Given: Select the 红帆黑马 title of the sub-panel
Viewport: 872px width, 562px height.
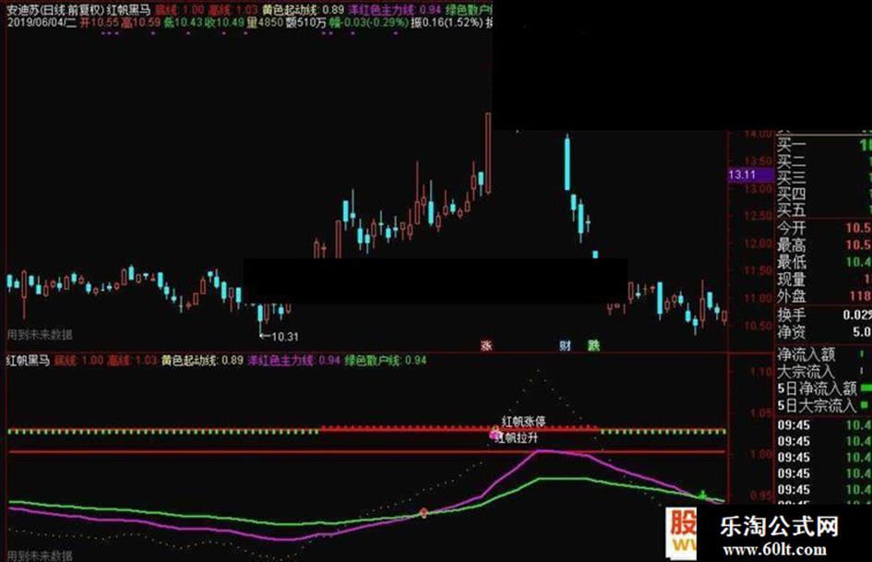Looking at the screenshot, I should [x=29, y=361].
